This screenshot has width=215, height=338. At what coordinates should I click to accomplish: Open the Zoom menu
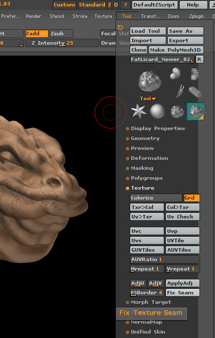coord(173,16)
